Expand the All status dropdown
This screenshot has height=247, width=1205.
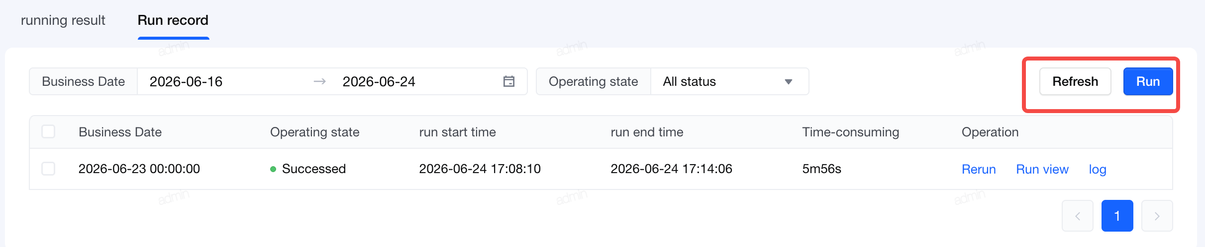tap(729, 81)
